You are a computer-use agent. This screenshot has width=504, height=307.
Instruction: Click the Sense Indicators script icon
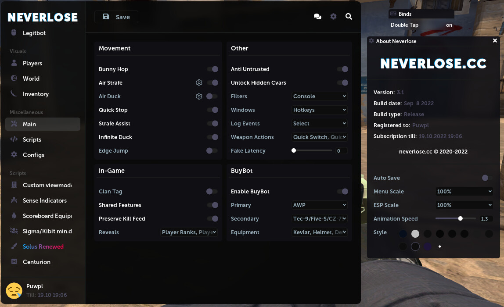(14, 200)
